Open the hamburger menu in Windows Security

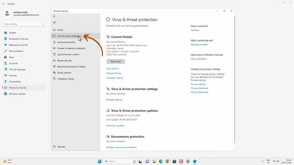[54, 22]
